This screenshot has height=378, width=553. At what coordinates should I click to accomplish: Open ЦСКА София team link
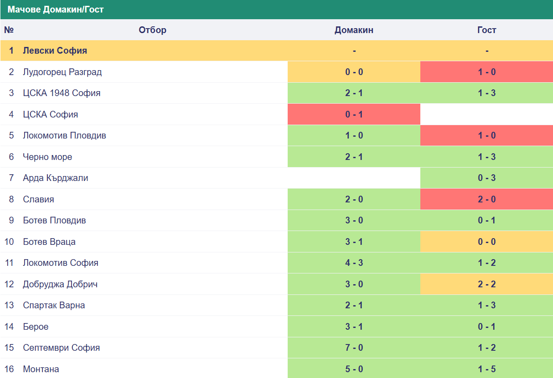point(50,114)
